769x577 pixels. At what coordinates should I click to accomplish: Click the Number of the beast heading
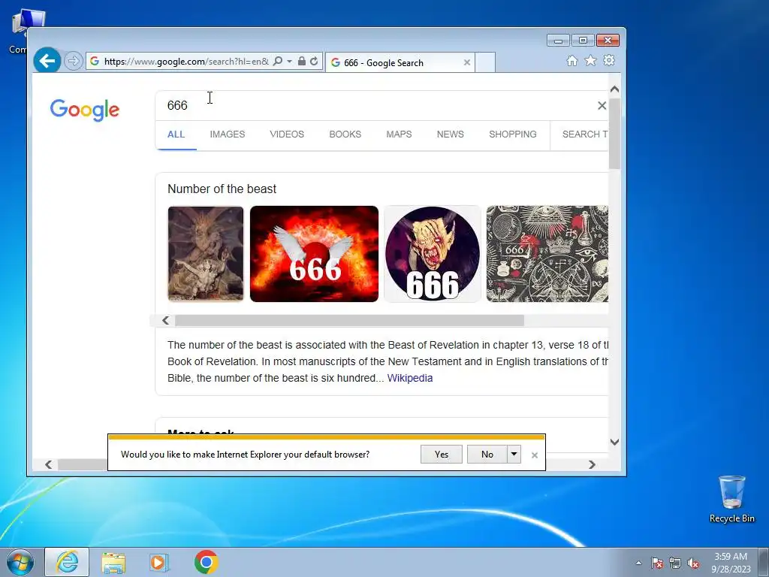pyautogui.click(x=222, y=189)
